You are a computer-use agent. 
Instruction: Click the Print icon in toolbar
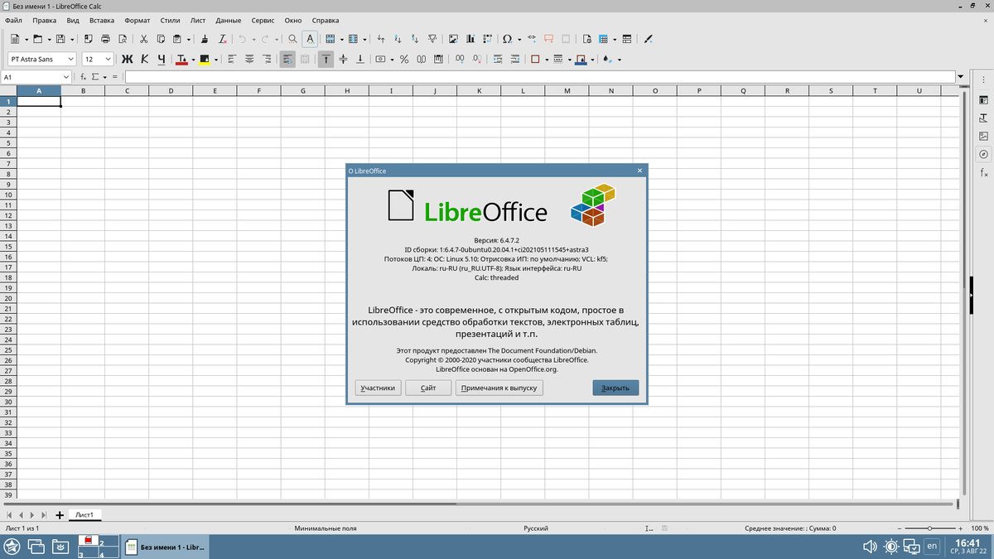tap(105, 39)
